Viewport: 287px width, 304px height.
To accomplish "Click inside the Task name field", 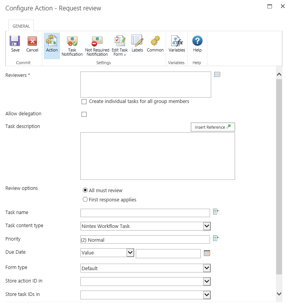I will 145,213.
